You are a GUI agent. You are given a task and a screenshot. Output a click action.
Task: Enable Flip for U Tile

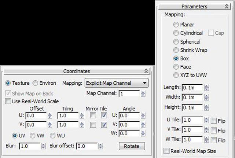click(x=214, y=121)
